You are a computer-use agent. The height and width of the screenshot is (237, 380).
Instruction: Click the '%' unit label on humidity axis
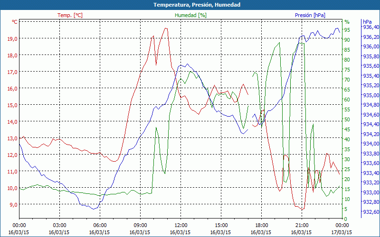pos(347,22)
